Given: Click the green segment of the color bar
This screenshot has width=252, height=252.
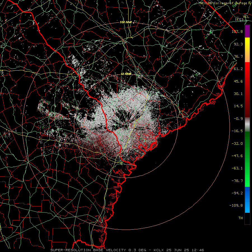Looking at the screenshot, I should (x=247, y=159).
